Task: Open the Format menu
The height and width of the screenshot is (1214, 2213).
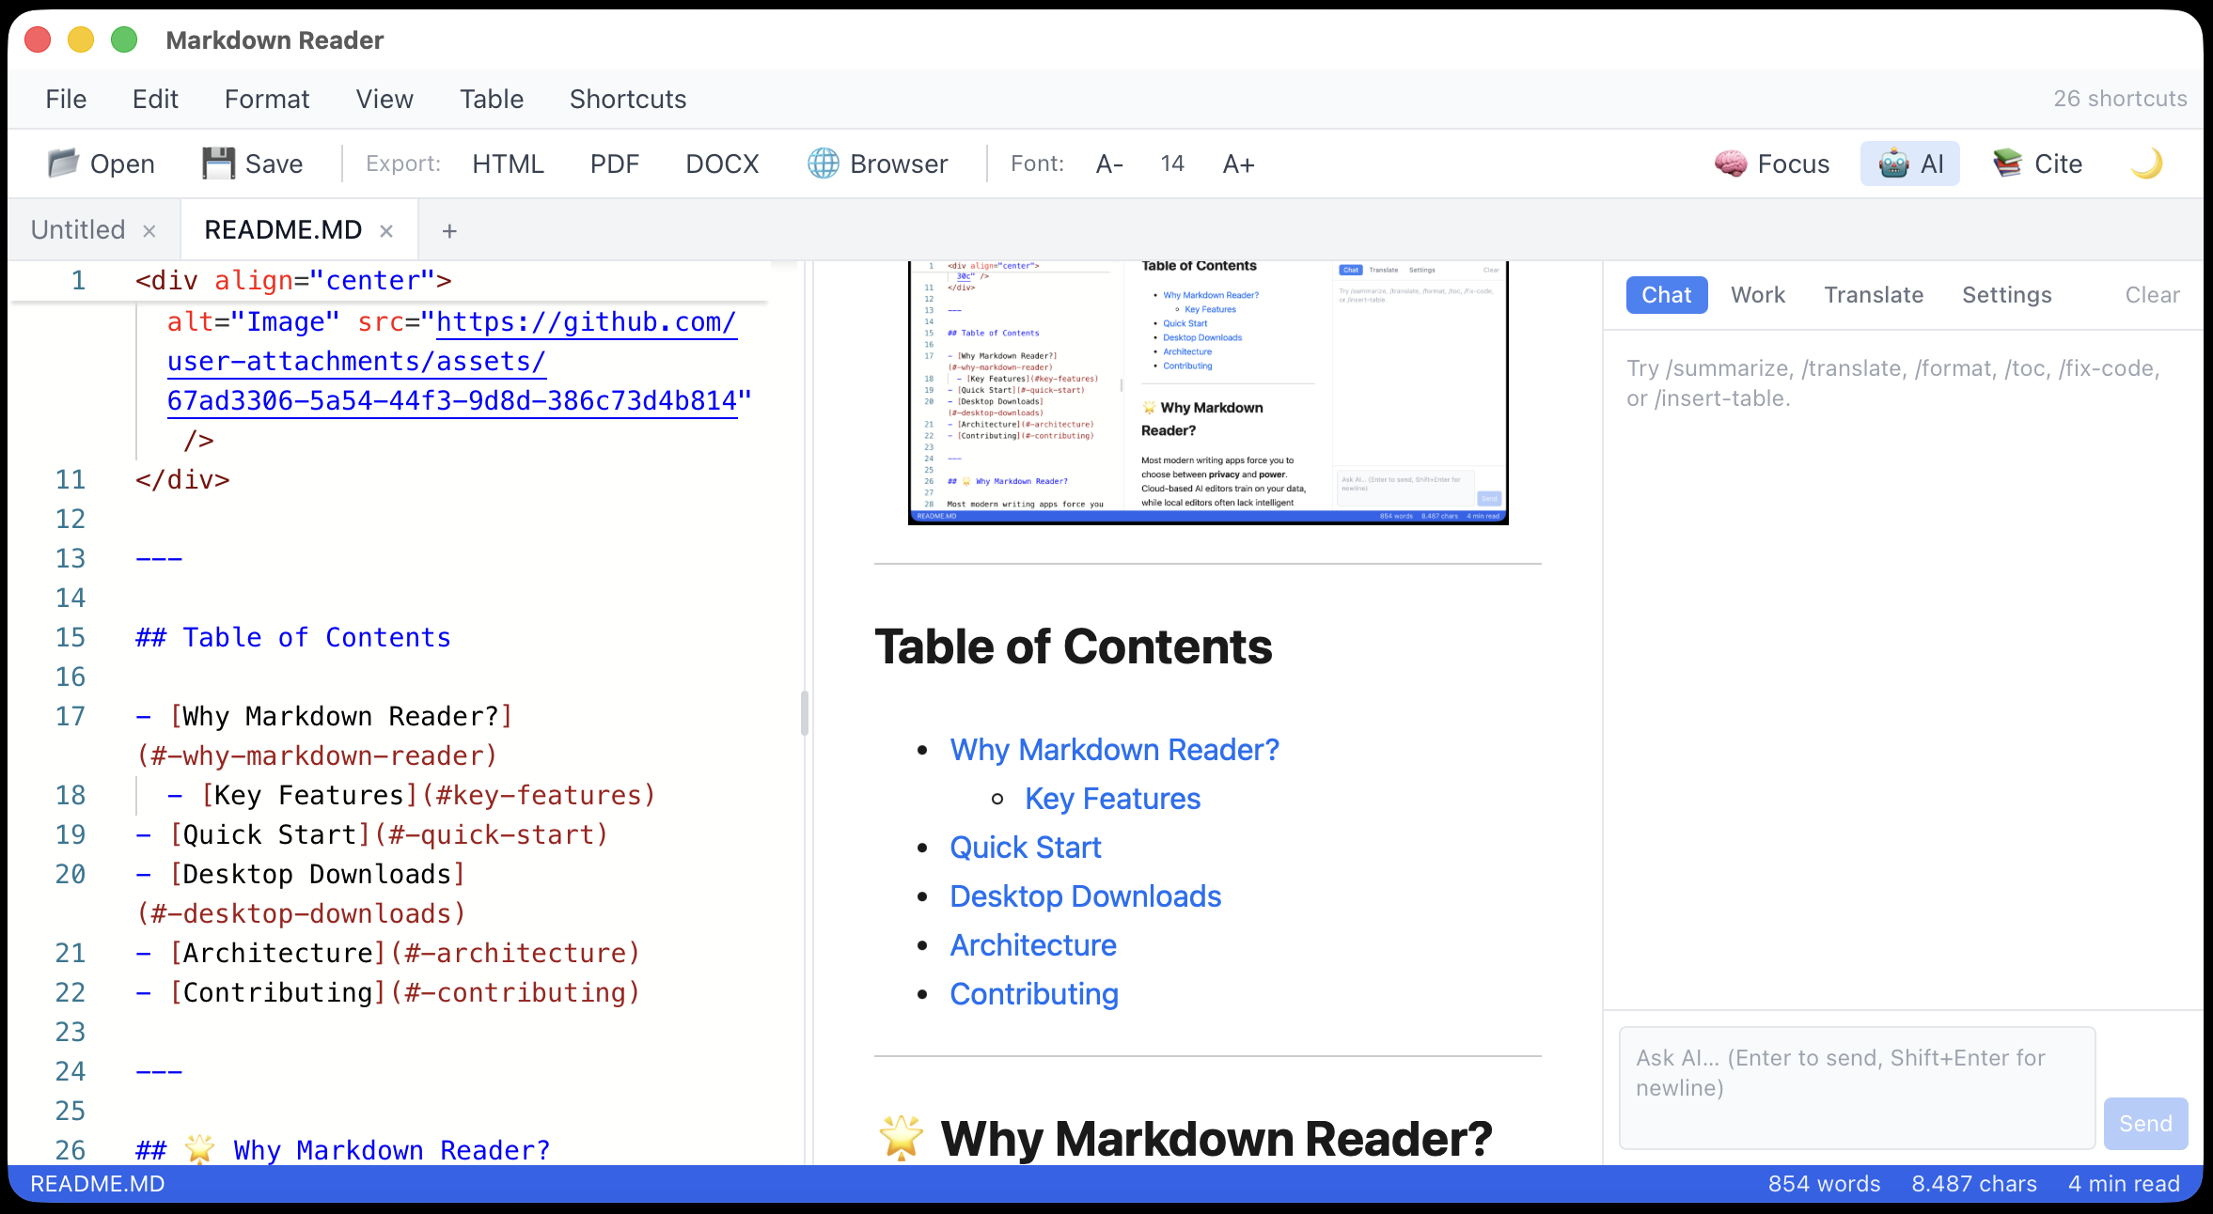Action: click(x=267, y=99)
